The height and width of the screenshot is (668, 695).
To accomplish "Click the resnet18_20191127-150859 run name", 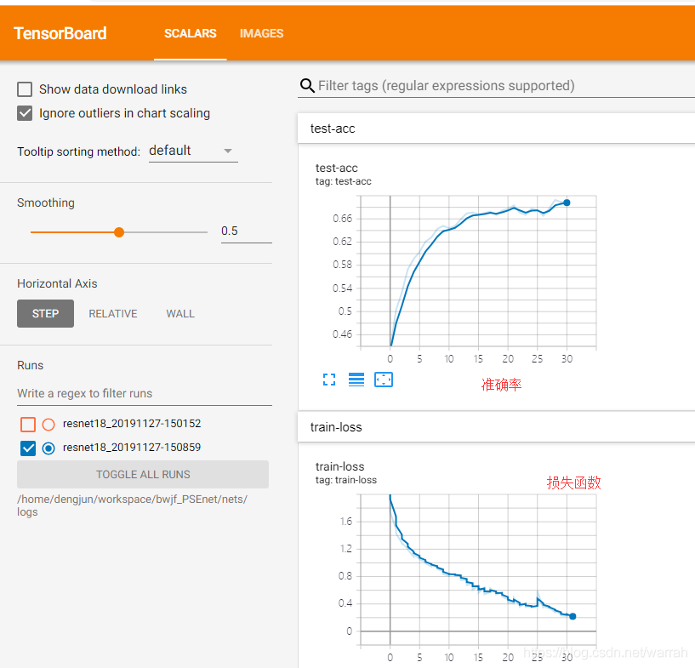I will pyautogui.click(x=132, y=448).
